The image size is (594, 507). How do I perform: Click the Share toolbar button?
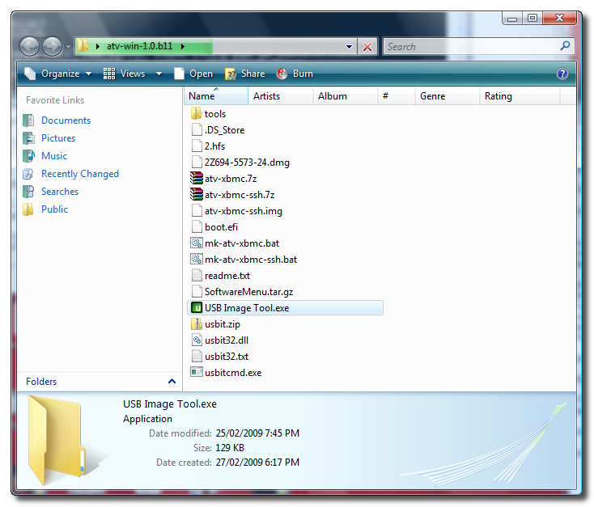(244, 74)
